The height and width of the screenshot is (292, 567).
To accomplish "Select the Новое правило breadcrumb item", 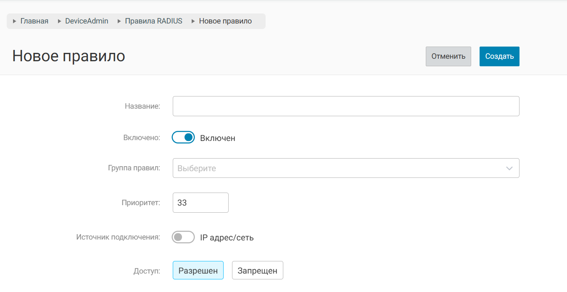I will coord(225,21).
